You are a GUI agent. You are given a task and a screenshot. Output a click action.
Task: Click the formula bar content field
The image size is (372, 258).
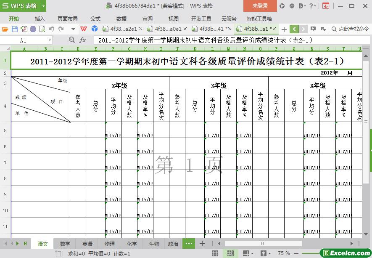pyautogui.click(x=231, y=40)
